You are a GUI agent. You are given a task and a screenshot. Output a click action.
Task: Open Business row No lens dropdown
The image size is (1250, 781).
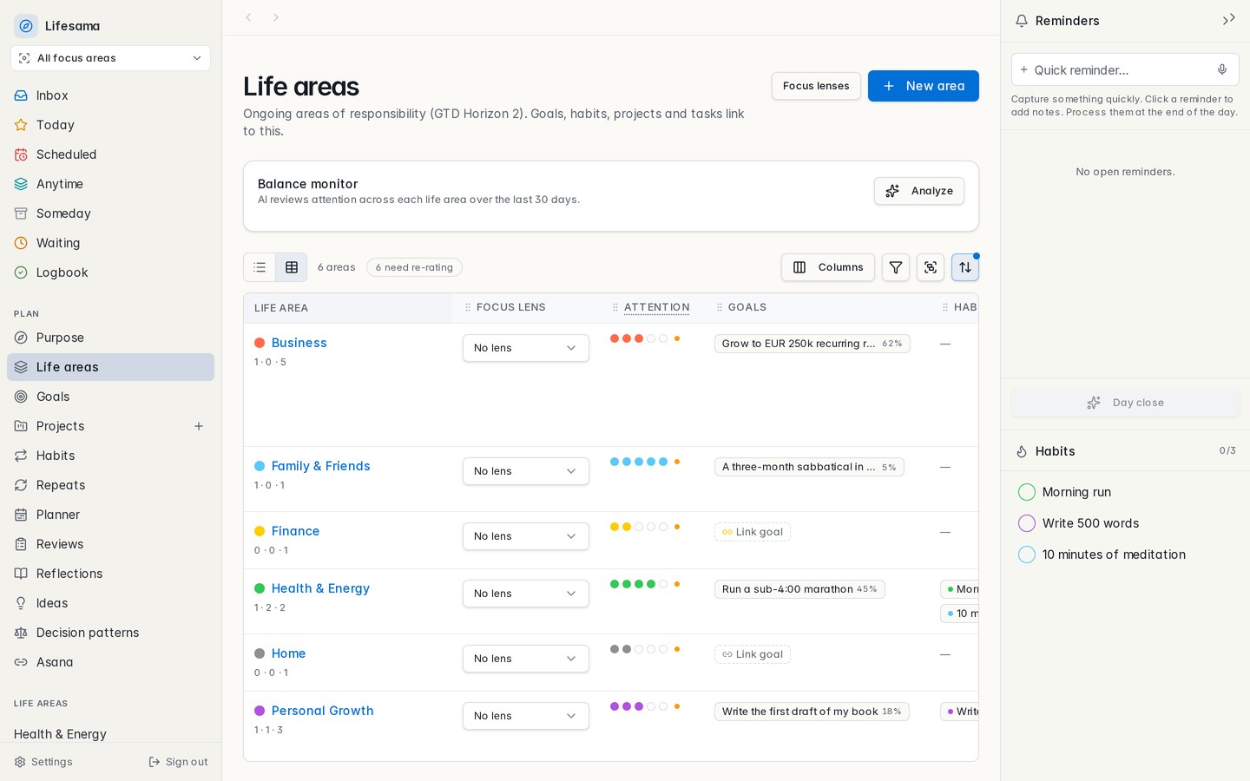pyautogui.click(x=526, y=348)
